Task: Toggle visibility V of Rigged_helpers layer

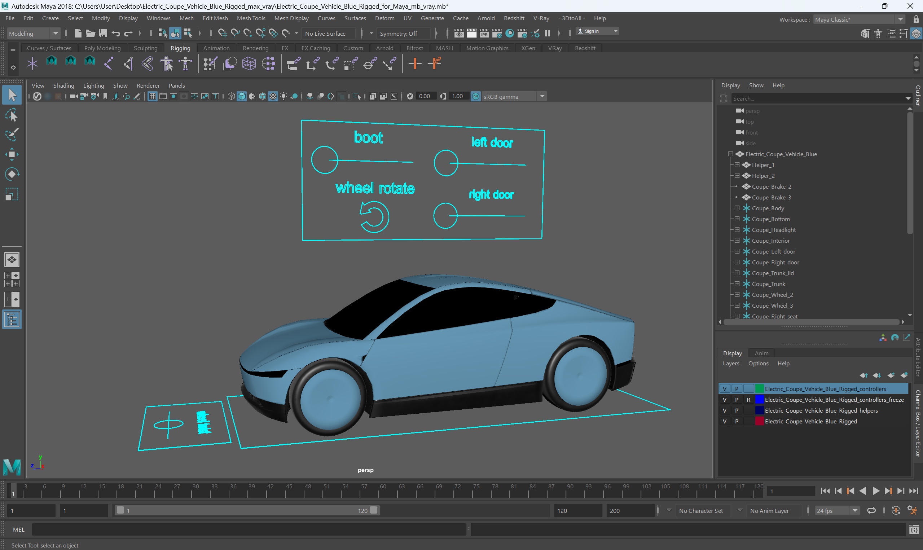Action: (x=724, y=410)
